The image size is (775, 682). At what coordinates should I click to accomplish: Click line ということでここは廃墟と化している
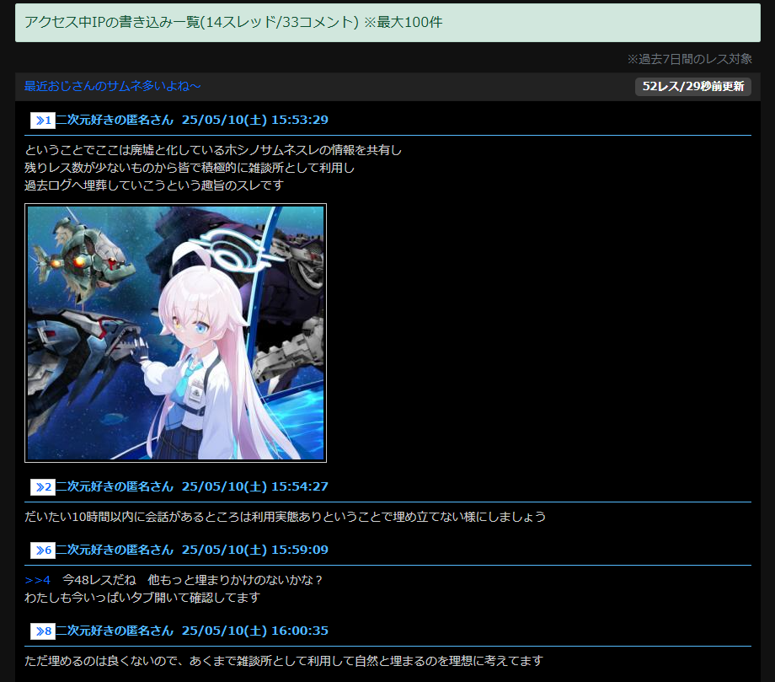pos(213,150)
